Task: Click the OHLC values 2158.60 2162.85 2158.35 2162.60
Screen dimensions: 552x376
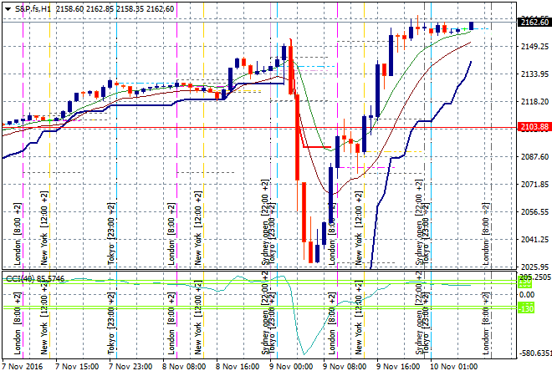Action: (x=115, y=9)
